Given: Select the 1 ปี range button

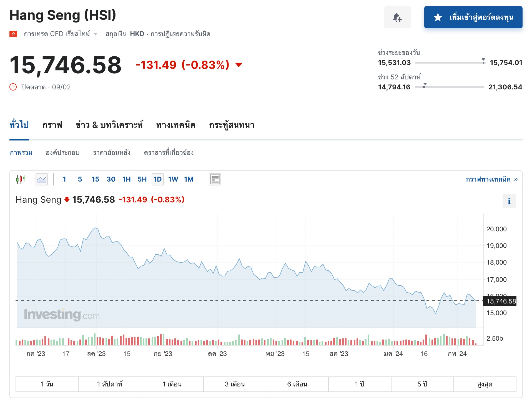Looking at the screenshot, I should tap(360, 384).
